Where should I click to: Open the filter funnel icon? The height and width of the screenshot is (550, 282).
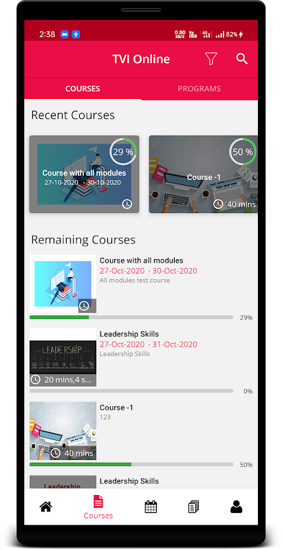(x=210, y=58)
